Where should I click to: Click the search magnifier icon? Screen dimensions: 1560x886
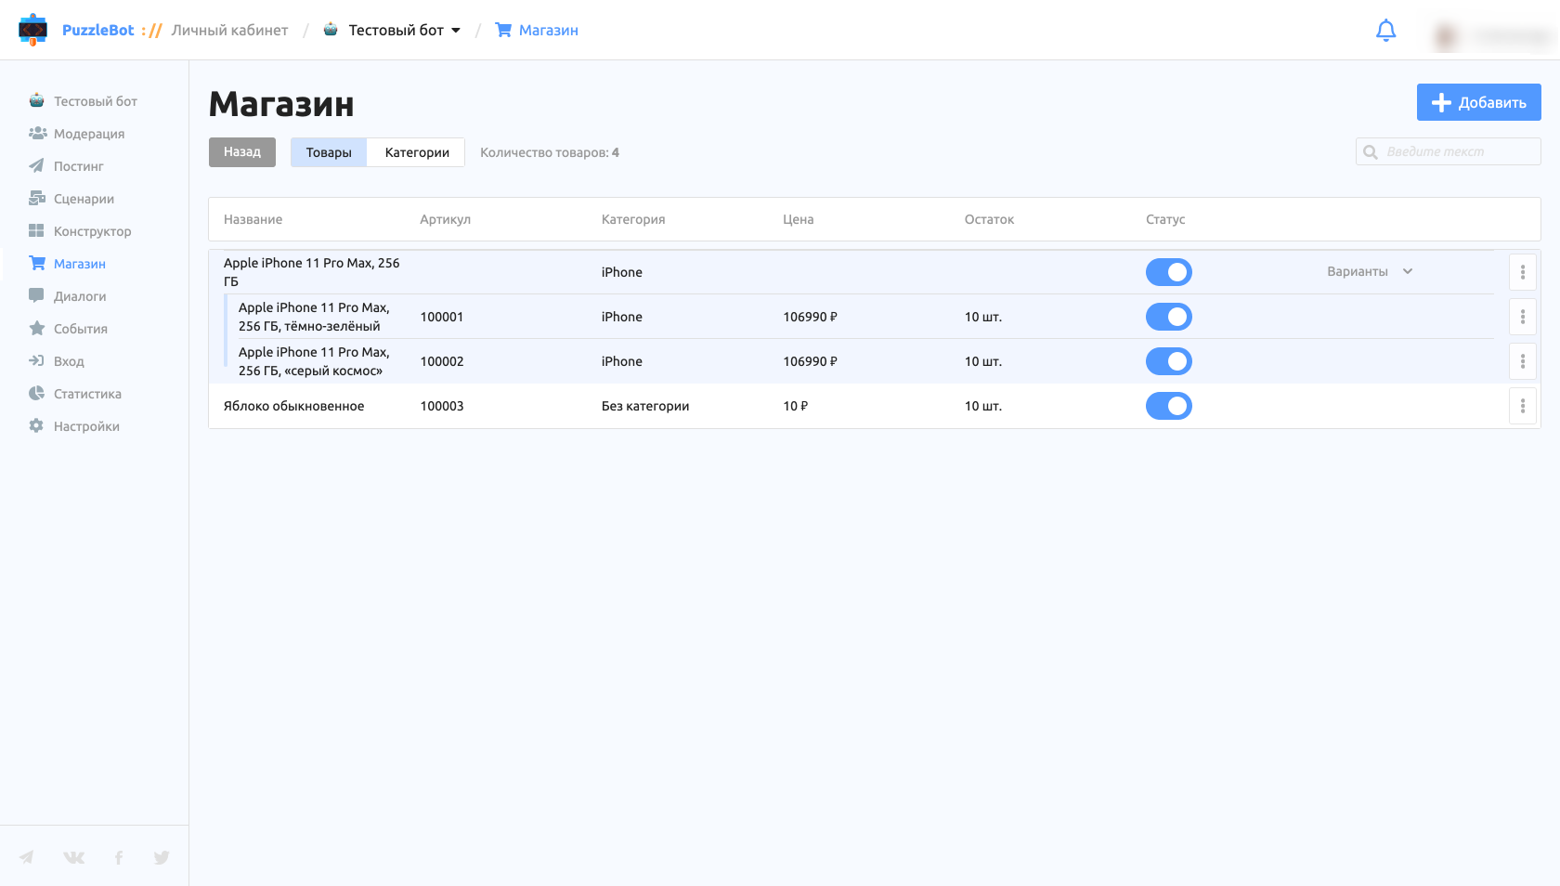point(1371,151)
